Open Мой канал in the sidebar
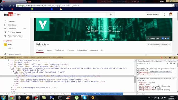 tap(12, 25)
